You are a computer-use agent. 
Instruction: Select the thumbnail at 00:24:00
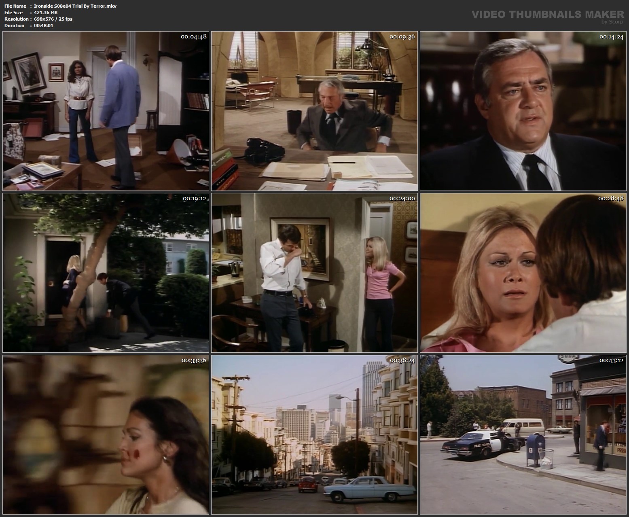click(315, 273)
